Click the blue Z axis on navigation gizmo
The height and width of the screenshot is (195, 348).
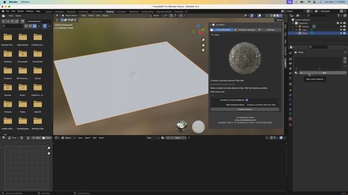[x=198, y=27]
